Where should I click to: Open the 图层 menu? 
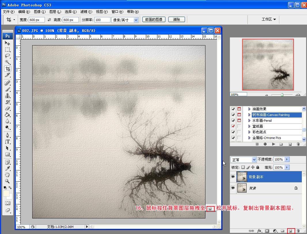pos(55,12)
